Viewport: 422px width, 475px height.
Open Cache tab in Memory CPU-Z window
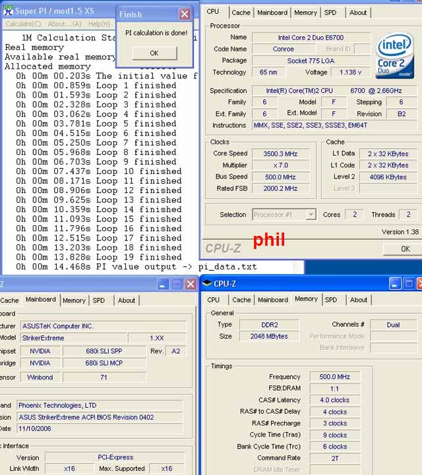[241, 300]
